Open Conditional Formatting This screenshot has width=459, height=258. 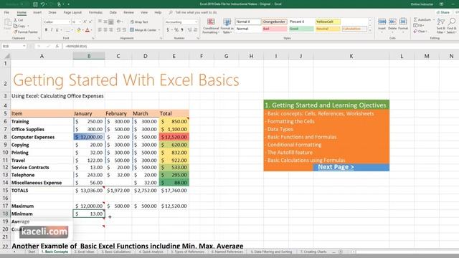211,26
